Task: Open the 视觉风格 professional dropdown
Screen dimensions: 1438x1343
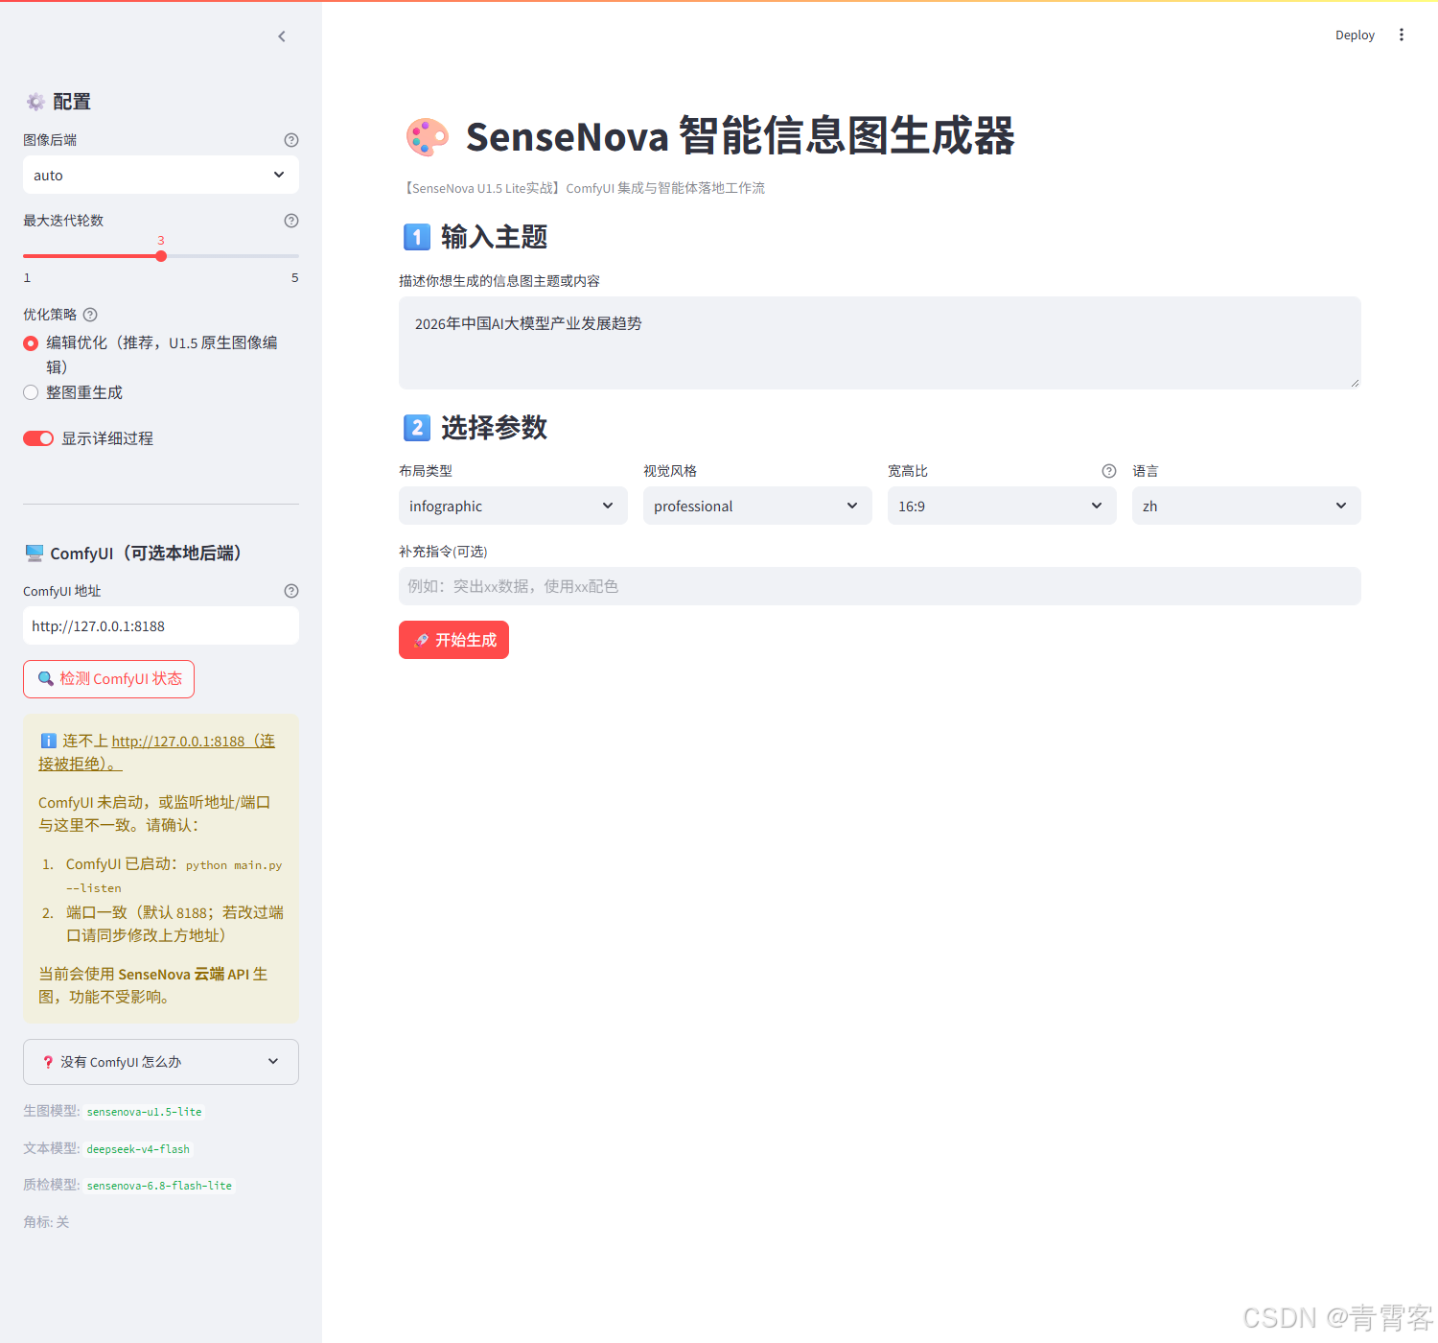Action: point(757,506)
